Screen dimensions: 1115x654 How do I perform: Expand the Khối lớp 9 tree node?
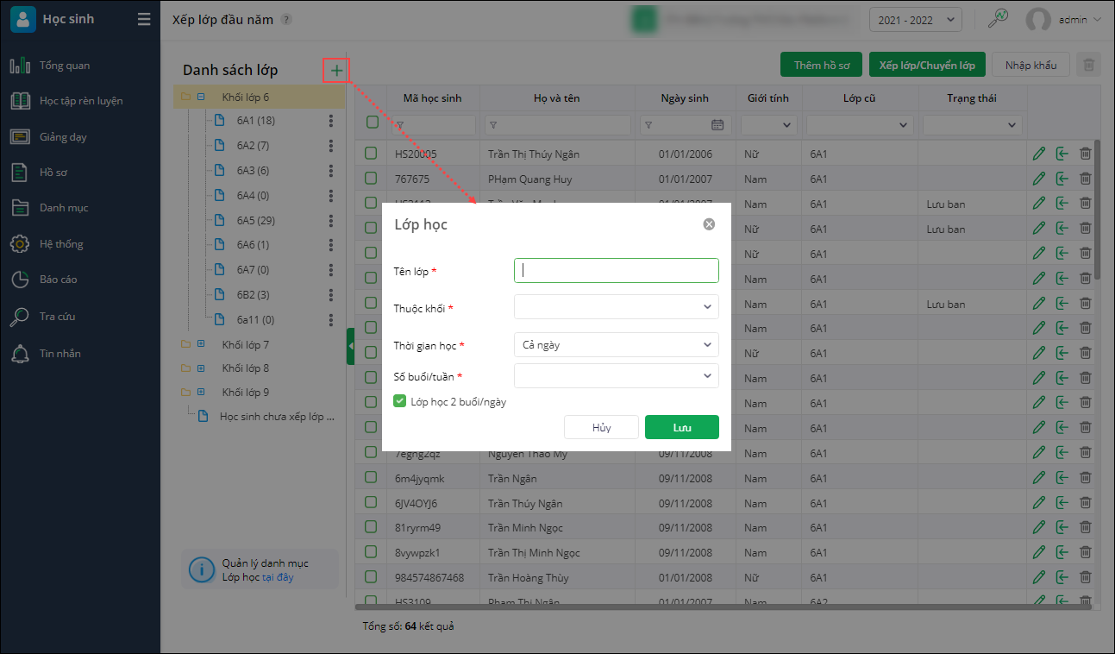(201, 392)
